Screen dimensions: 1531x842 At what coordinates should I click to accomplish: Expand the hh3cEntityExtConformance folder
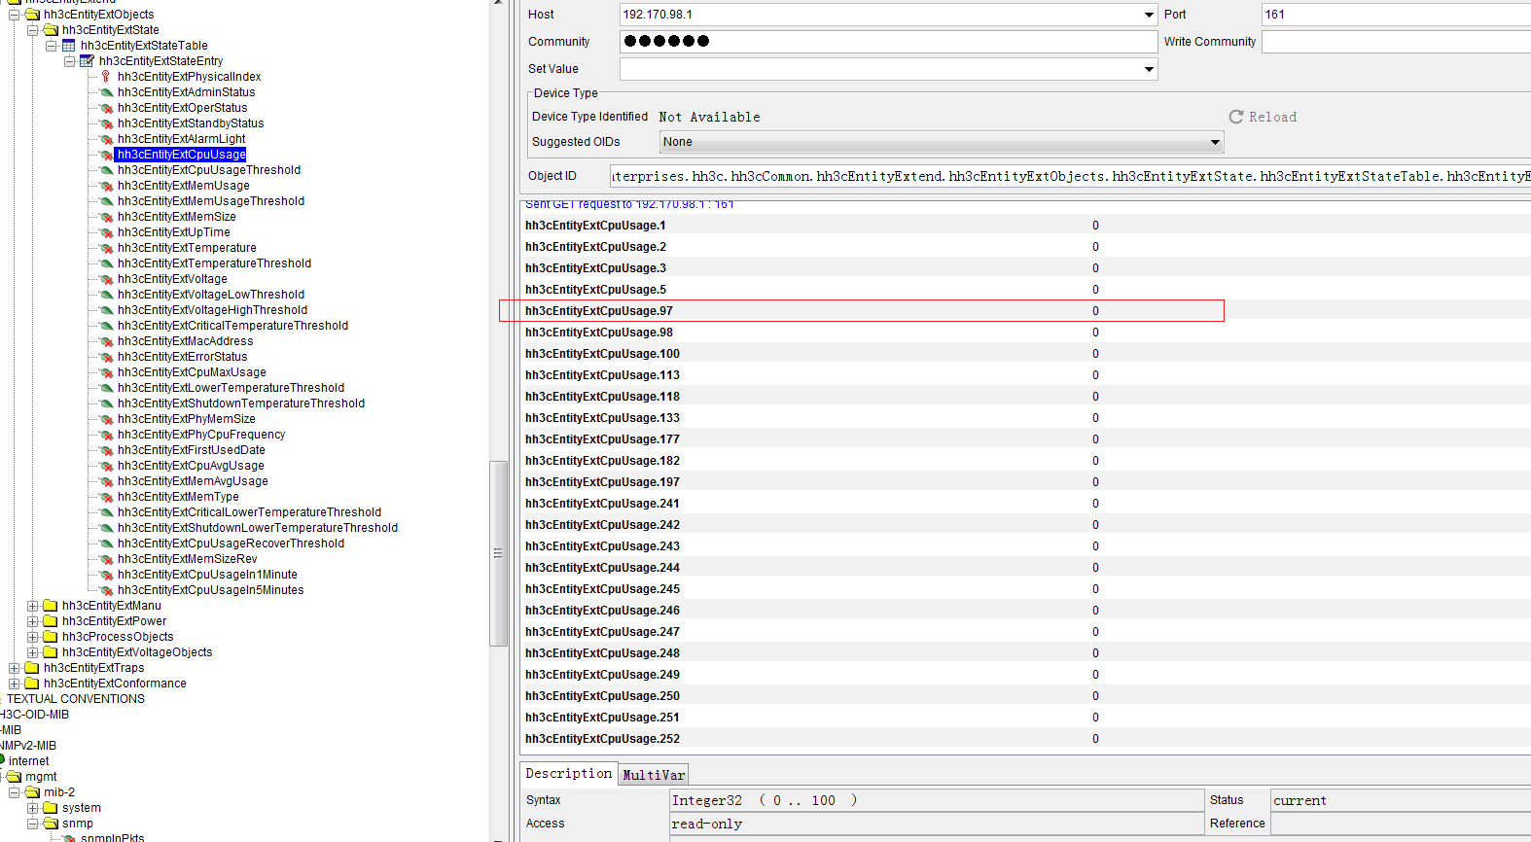(x=15, y=684)
